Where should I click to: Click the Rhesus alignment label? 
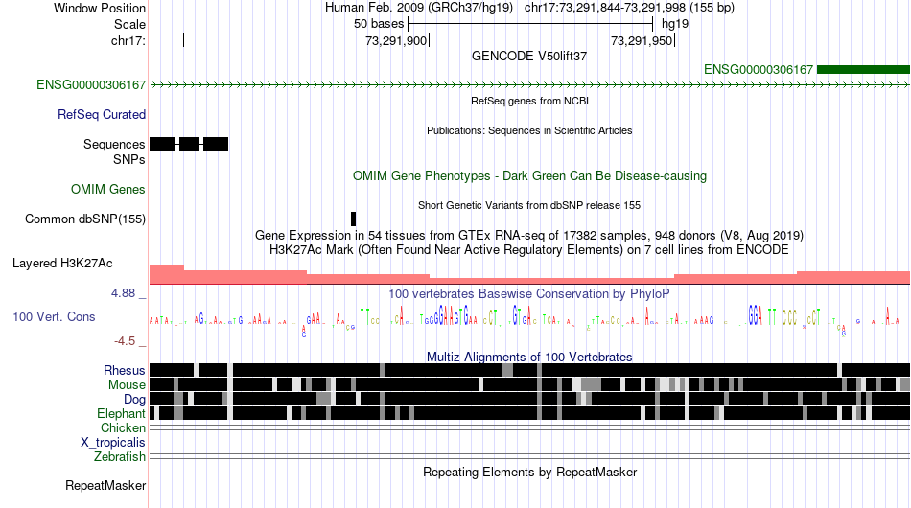coord(125,370)
